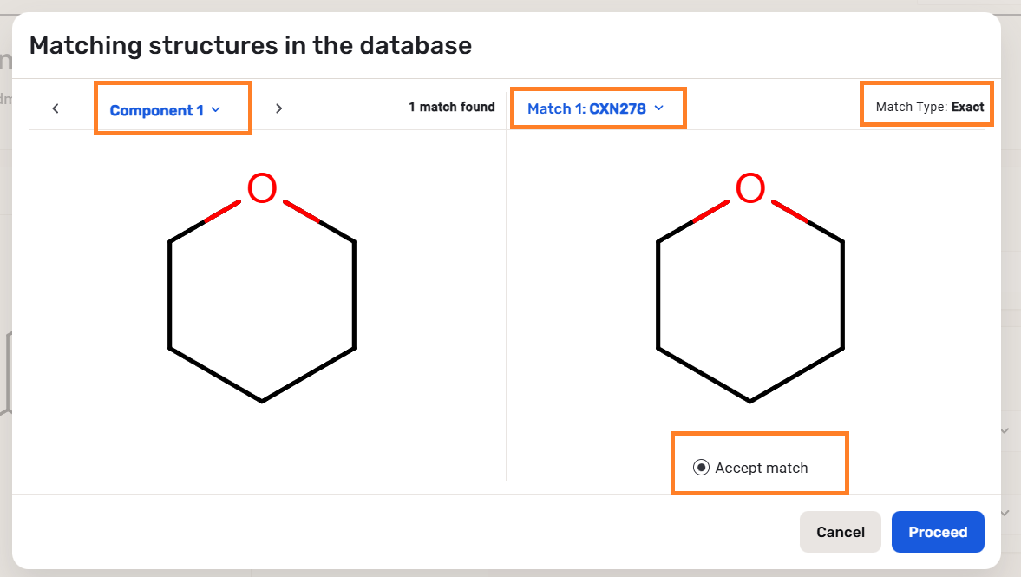
Task: Click the red oxygen atom in CXN278 structure
Action: pyautogui.click(x=750, y=188)
